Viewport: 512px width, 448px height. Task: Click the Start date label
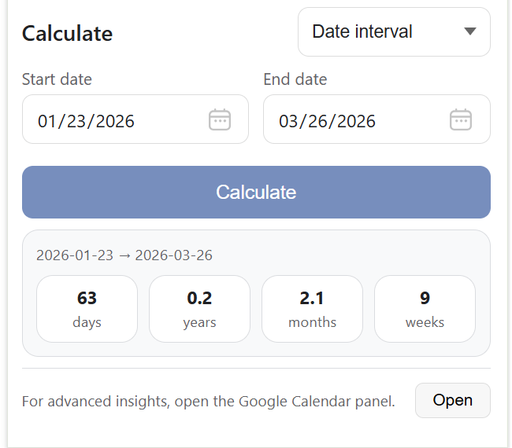57,79
